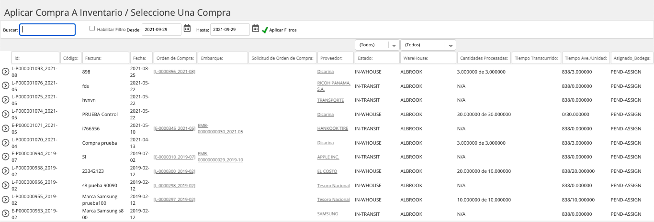This screenshot has height=222, width=654.
Task: Enable the Habilitar Filtro checkbox
Action: click(x=92, y=29)
